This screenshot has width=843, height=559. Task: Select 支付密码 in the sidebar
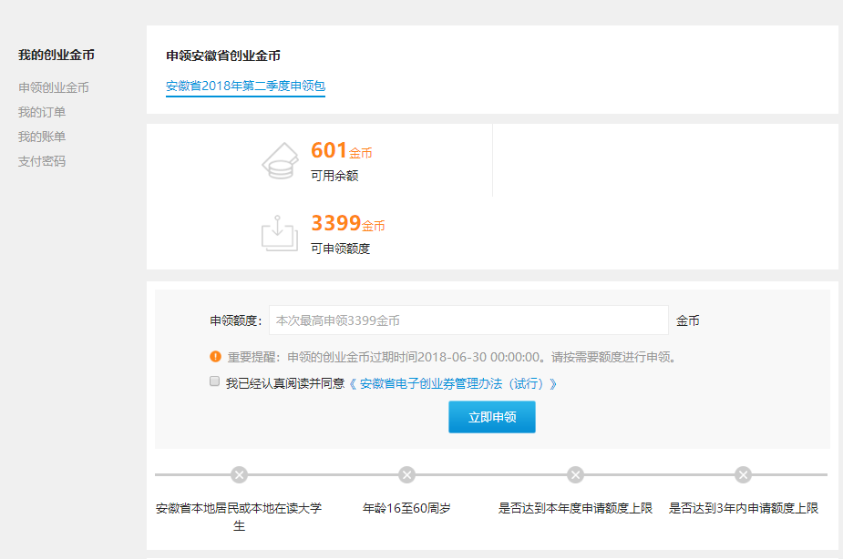point(42,161)
